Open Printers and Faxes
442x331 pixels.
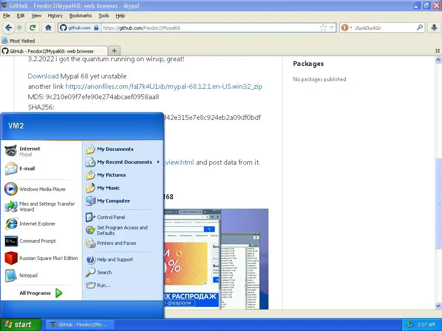[123, 243]
